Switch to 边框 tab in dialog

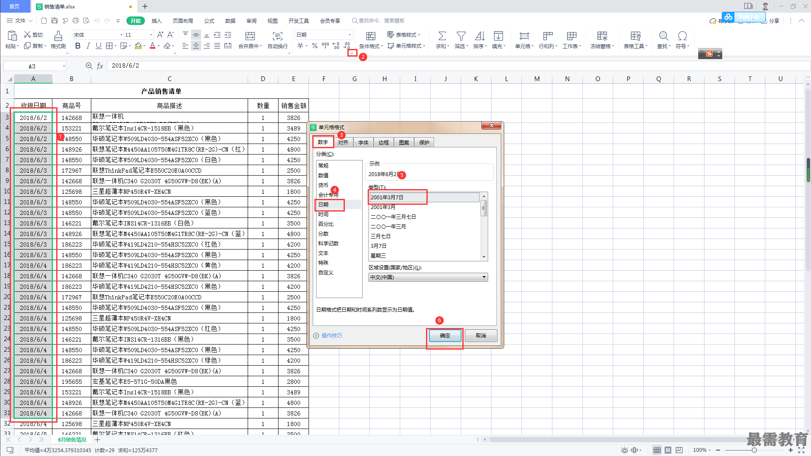[x=384, y=142]
